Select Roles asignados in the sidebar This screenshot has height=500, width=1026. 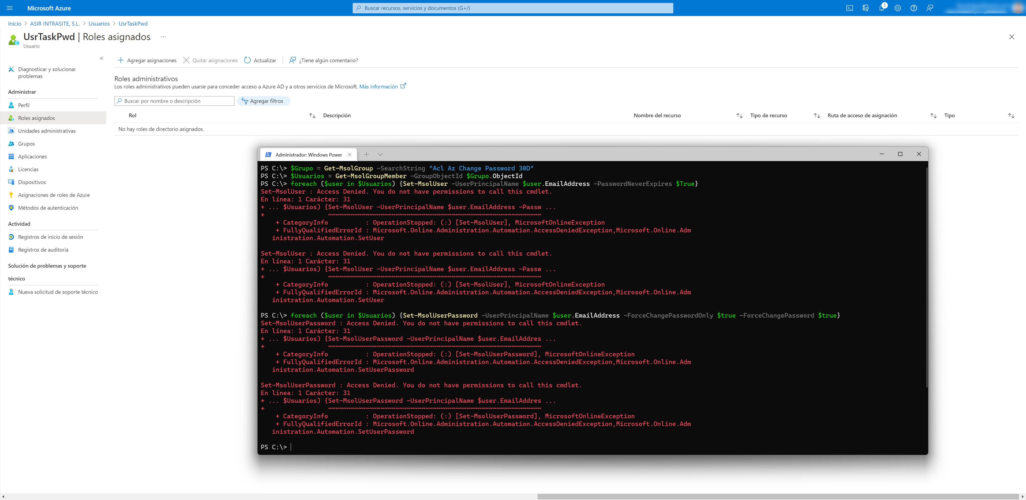(53, 118)
